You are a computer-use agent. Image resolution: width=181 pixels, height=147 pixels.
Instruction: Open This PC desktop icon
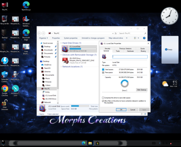[x=5, y=6]
